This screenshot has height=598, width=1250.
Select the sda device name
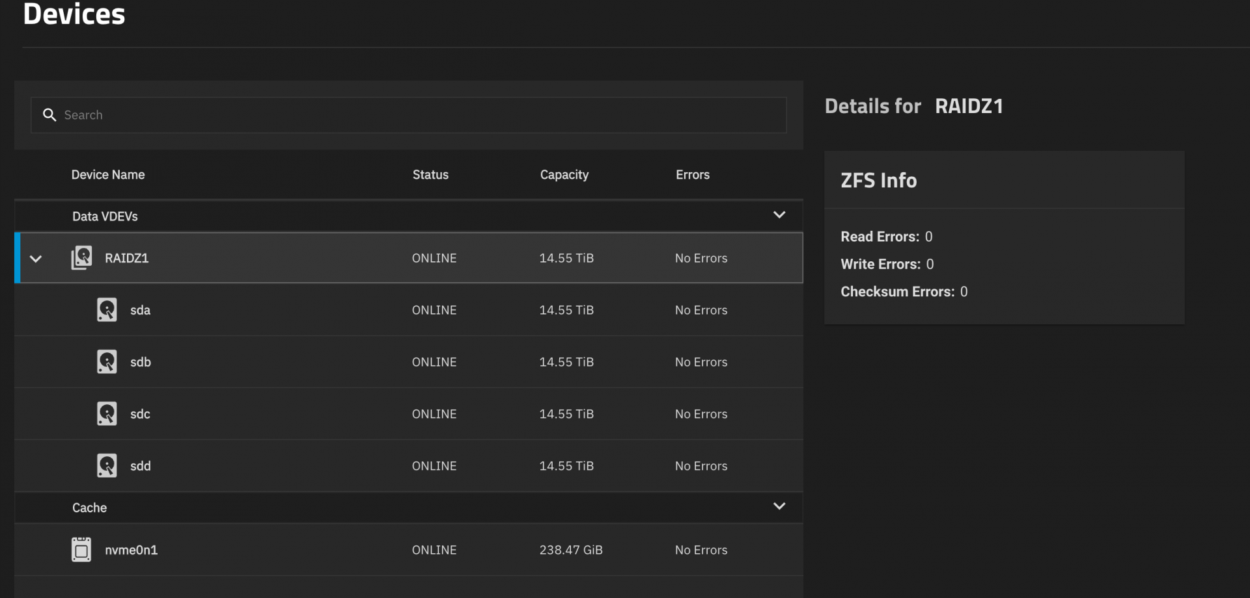click(x=140, y=311)
